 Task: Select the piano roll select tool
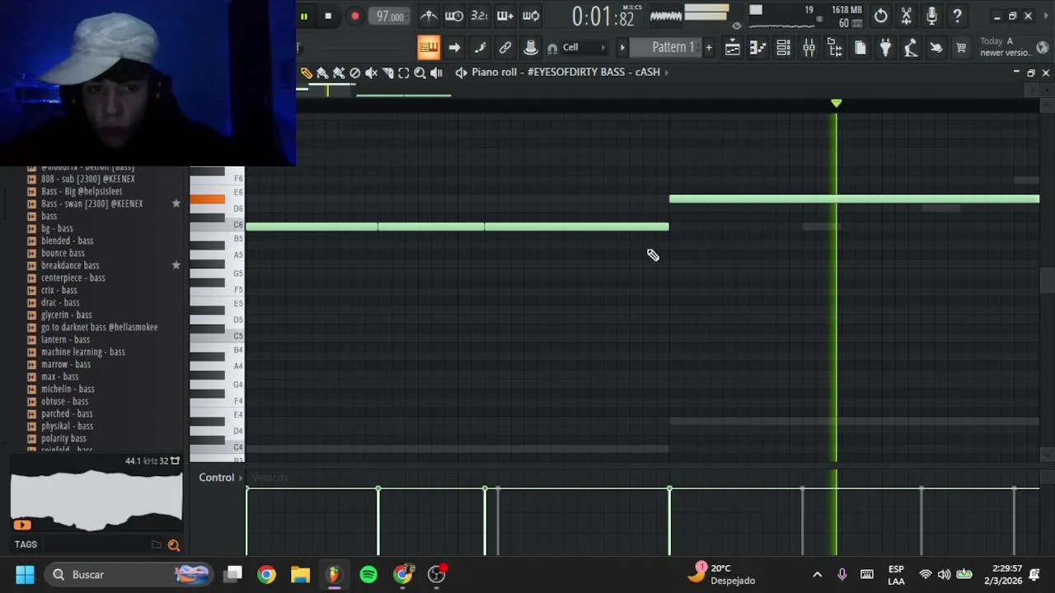click(404, 72)
